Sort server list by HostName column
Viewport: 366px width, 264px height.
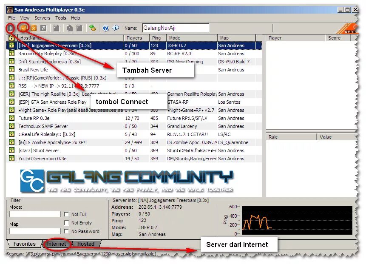pyautogui.click(x=70, y=38)
